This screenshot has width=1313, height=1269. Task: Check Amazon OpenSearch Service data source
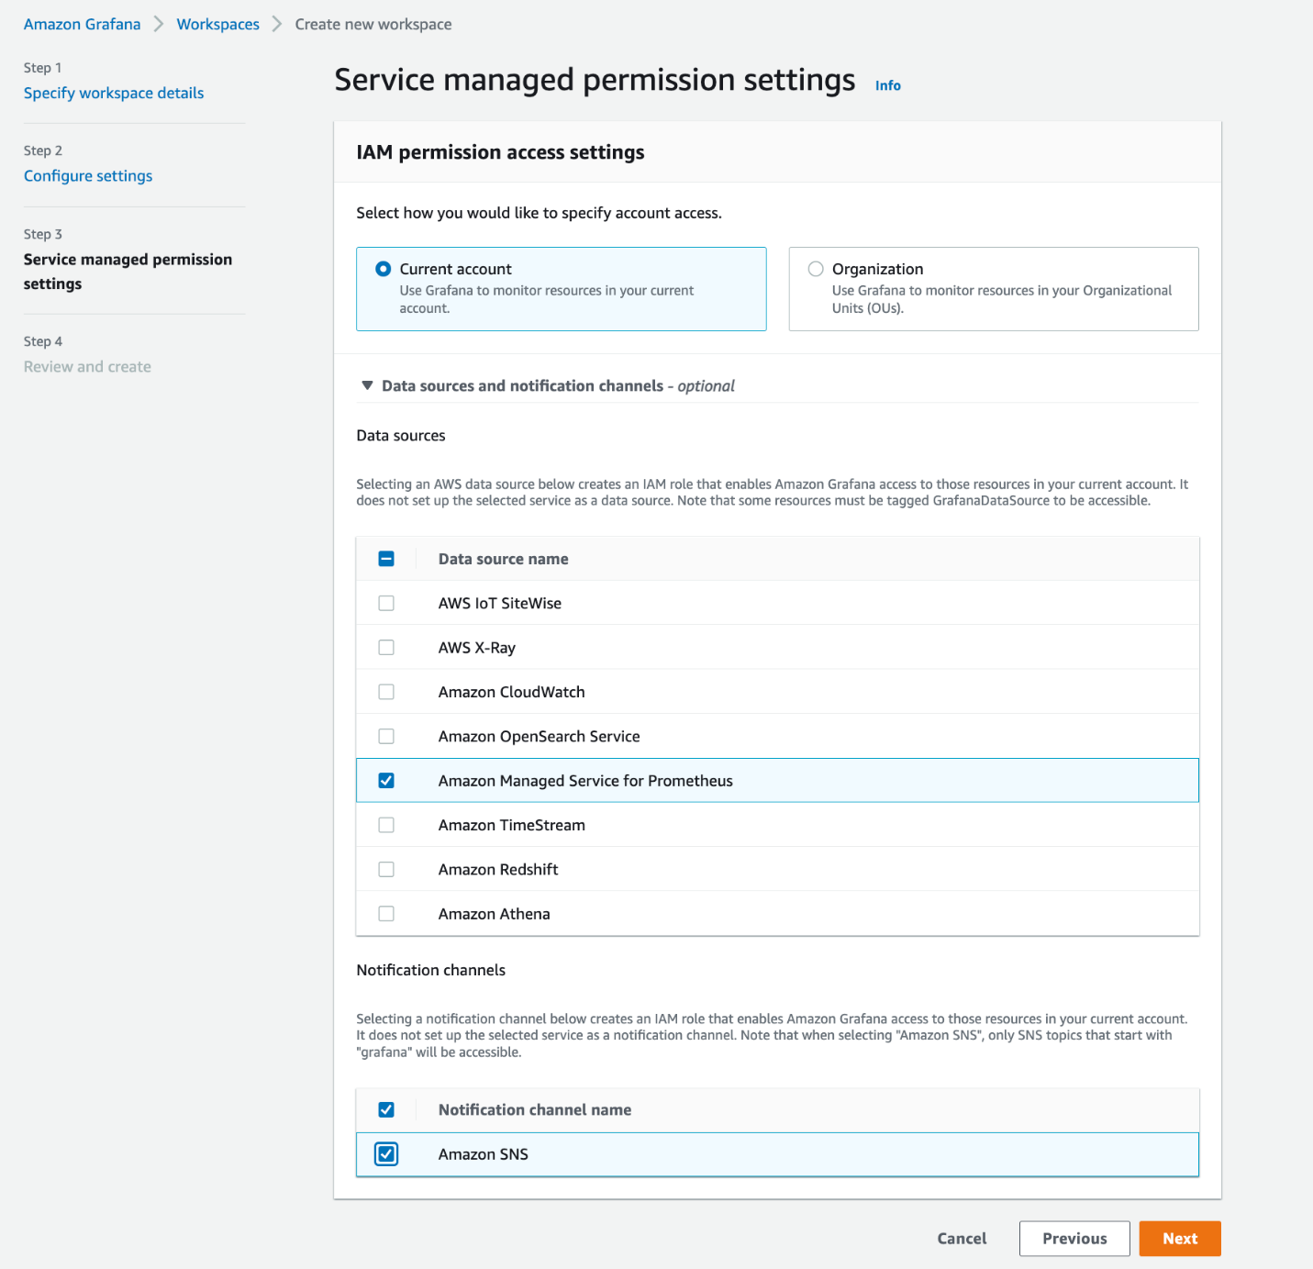click(x=386, y=737)
